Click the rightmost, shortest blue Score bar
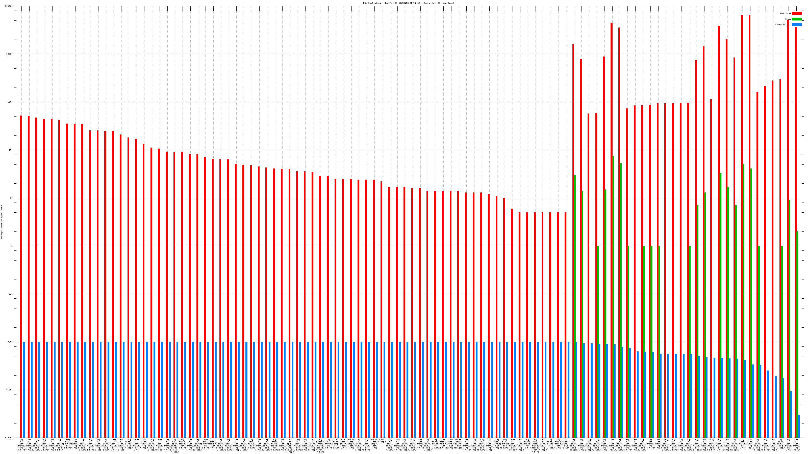The width and height of the screenshot is (808, 454). click(x=799, y=426)
